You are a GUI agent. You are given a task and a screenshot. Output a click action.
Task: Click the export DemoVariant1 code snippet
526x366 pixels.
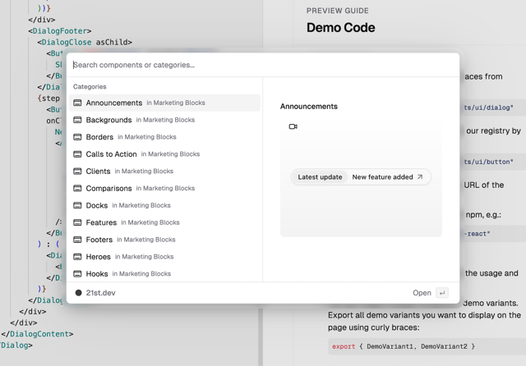[x=404, y=346]
